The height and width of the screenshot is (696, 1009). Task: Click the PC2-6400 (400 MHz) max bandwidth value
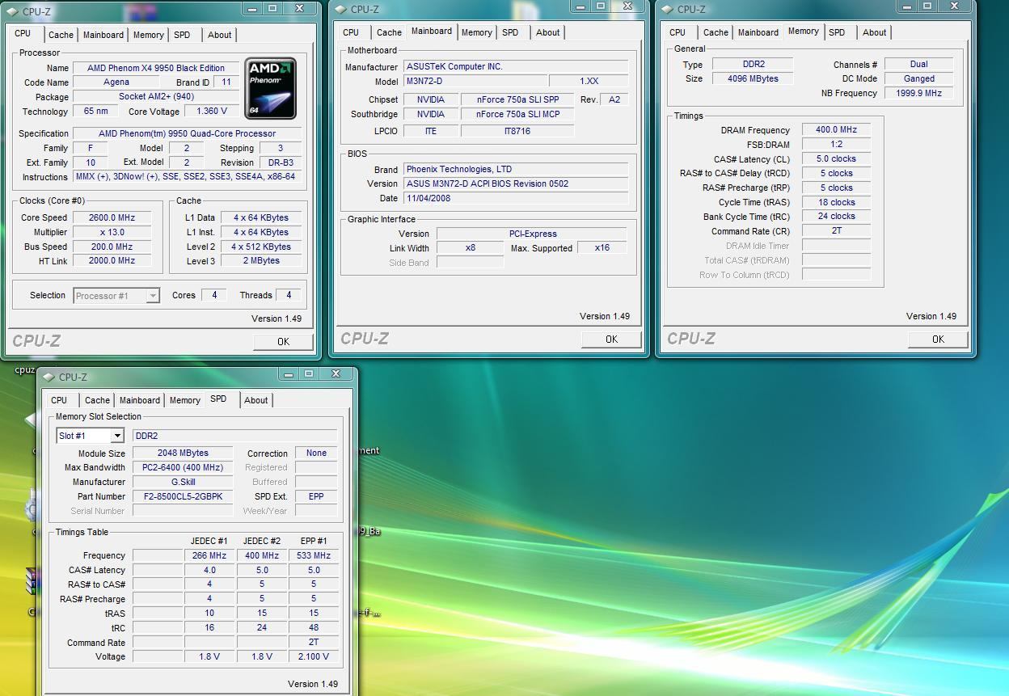coord(183,467)
